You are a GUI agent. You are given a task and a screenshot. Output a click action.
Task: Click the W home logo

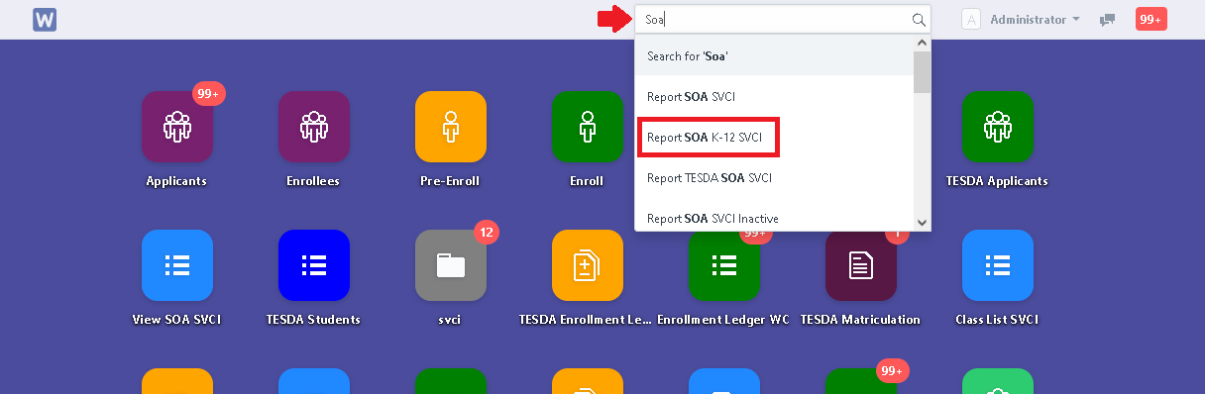click(x=45, y=20)
